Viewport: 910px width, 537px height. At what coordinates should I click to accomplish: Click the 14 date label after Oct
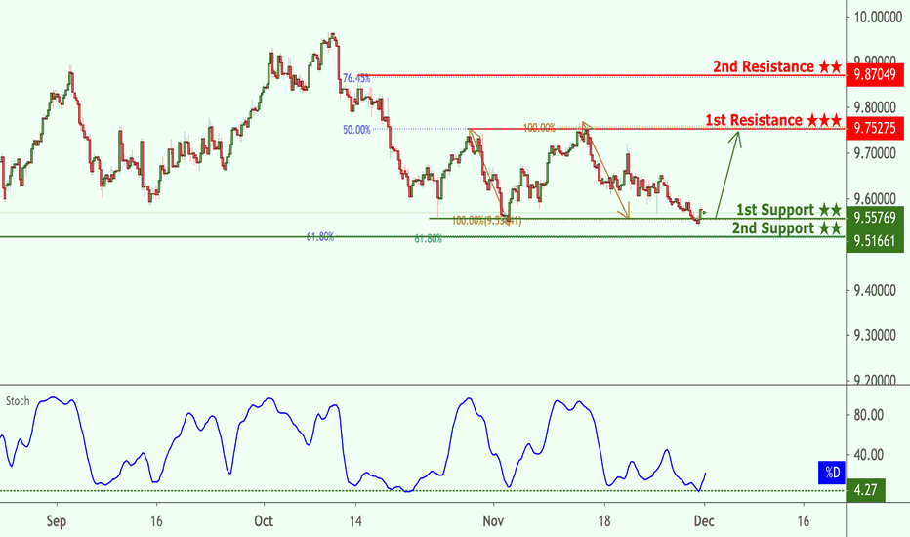[355, 520]
